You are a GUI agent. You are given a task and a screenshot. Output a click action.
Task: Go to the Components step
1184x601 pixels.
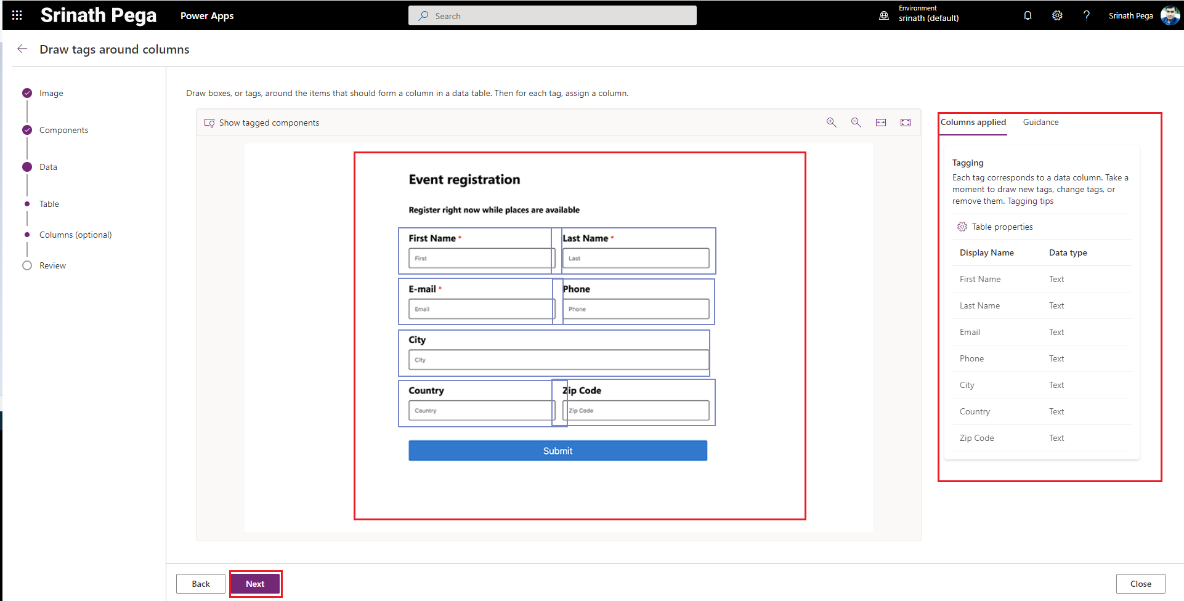(63, 130)
